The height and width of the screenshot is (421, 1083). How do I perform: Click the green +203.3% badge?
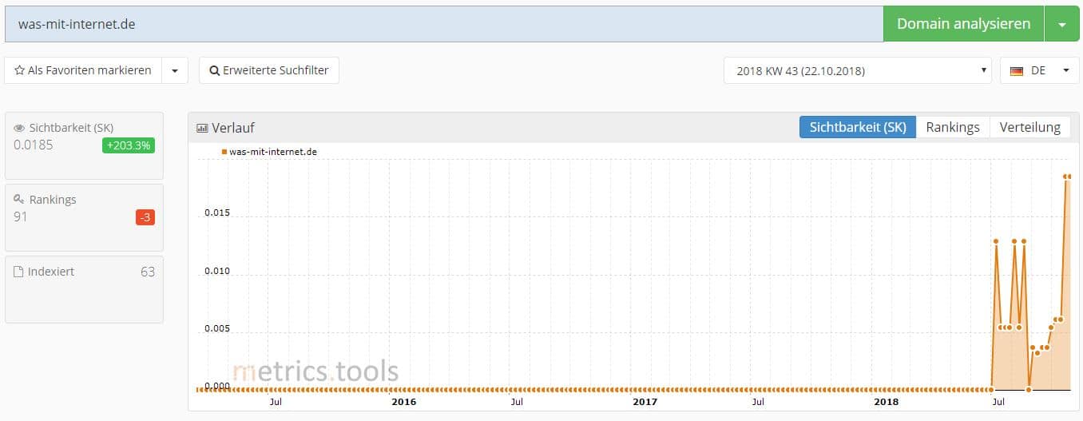128,145
